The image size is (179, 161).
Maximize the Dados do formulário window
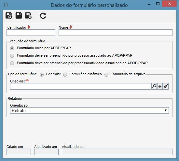pyautogui.click(x=158, y=4)
